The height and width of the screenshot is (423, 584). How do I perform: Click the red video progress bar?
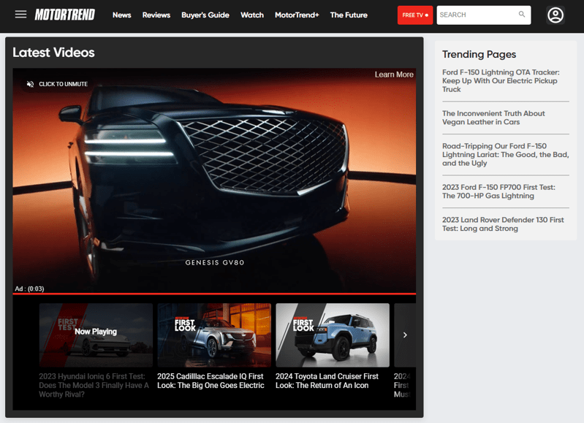coord(214,294)
